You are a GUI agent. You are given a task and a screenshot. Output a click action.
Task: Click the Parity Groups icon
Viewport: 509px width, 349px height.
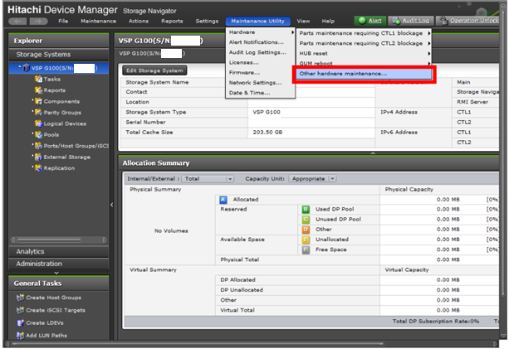38,113
